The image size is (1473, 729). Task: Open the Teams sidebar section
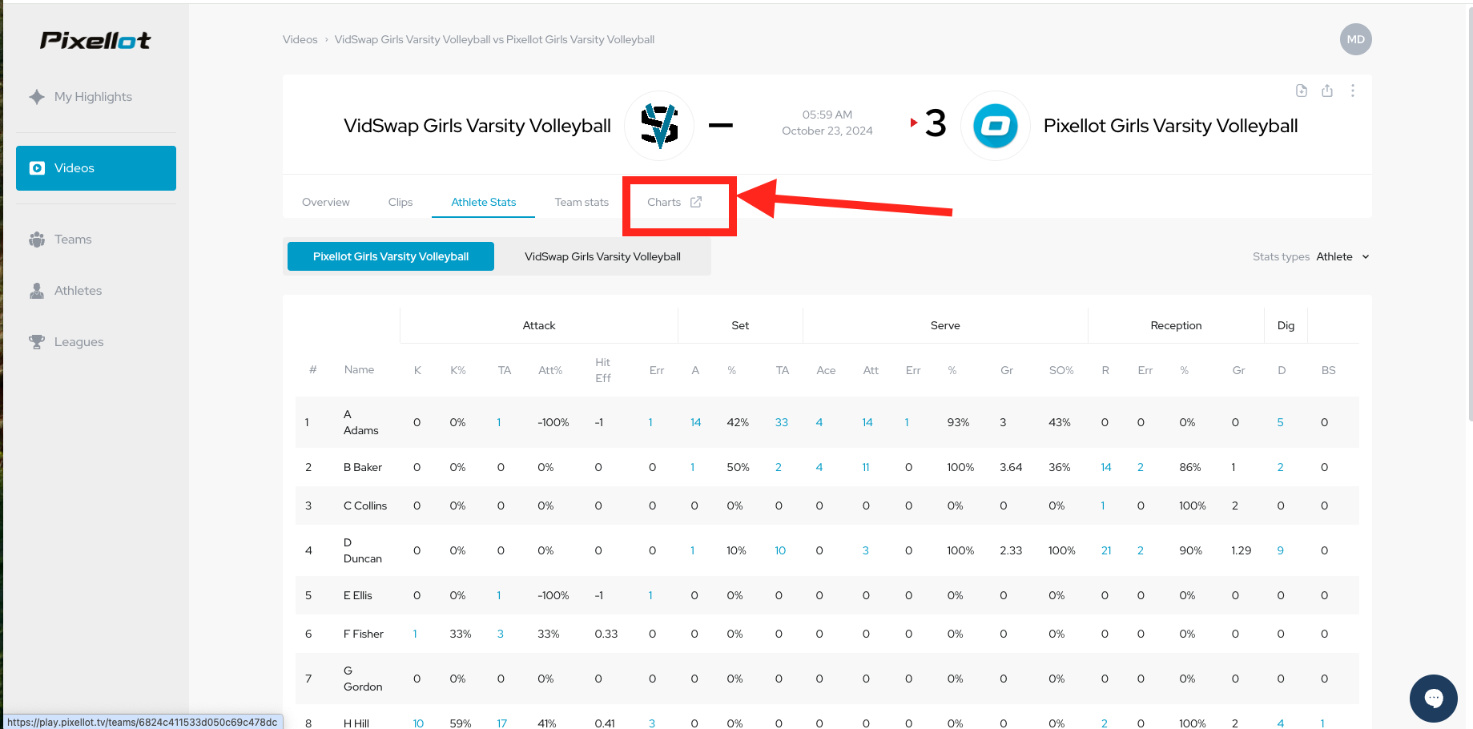click(73, 240)
